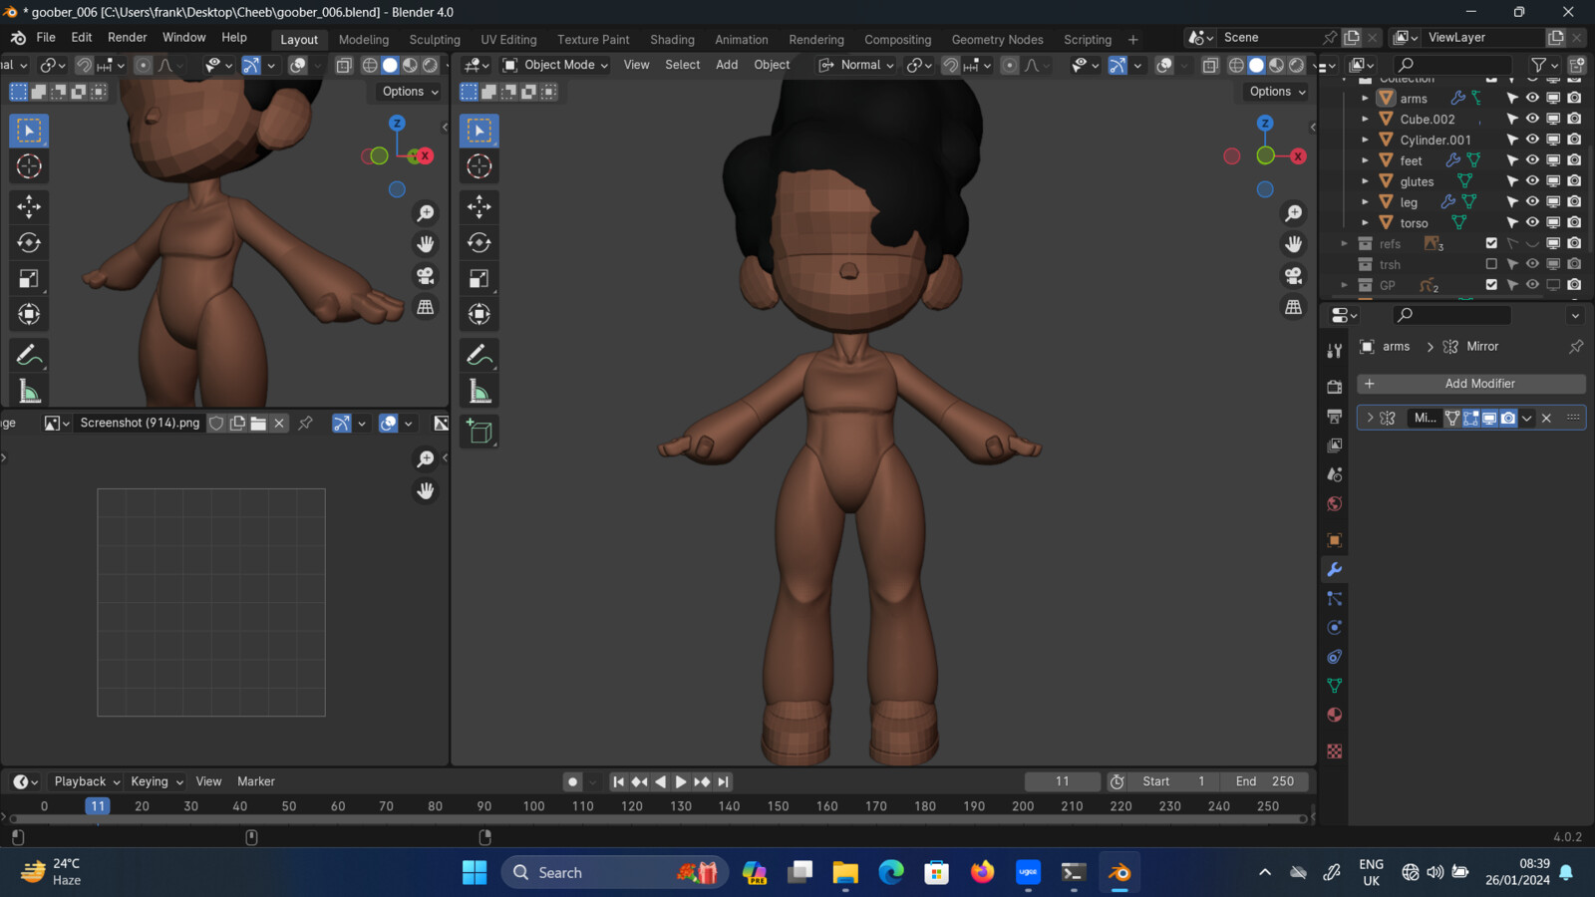This screenshot has width=1595, height=897.
Task: Toggle X-ray in main viewport header
Action: pos(1210,66)
